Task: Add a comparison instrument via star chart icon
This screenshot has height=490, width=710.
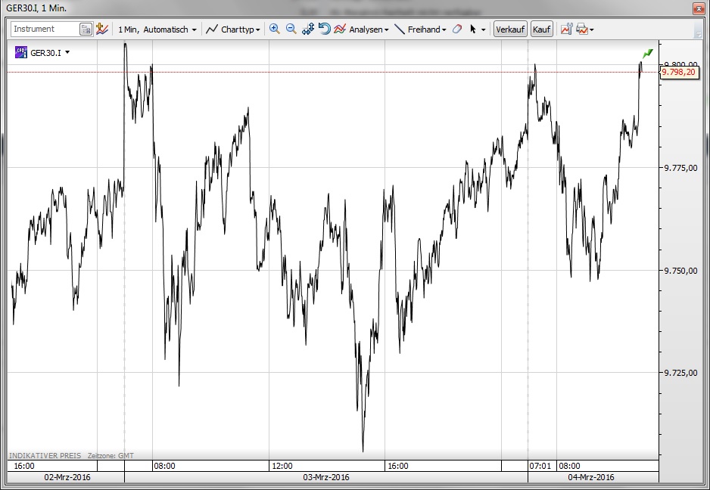Action: [x=102, y=29]
